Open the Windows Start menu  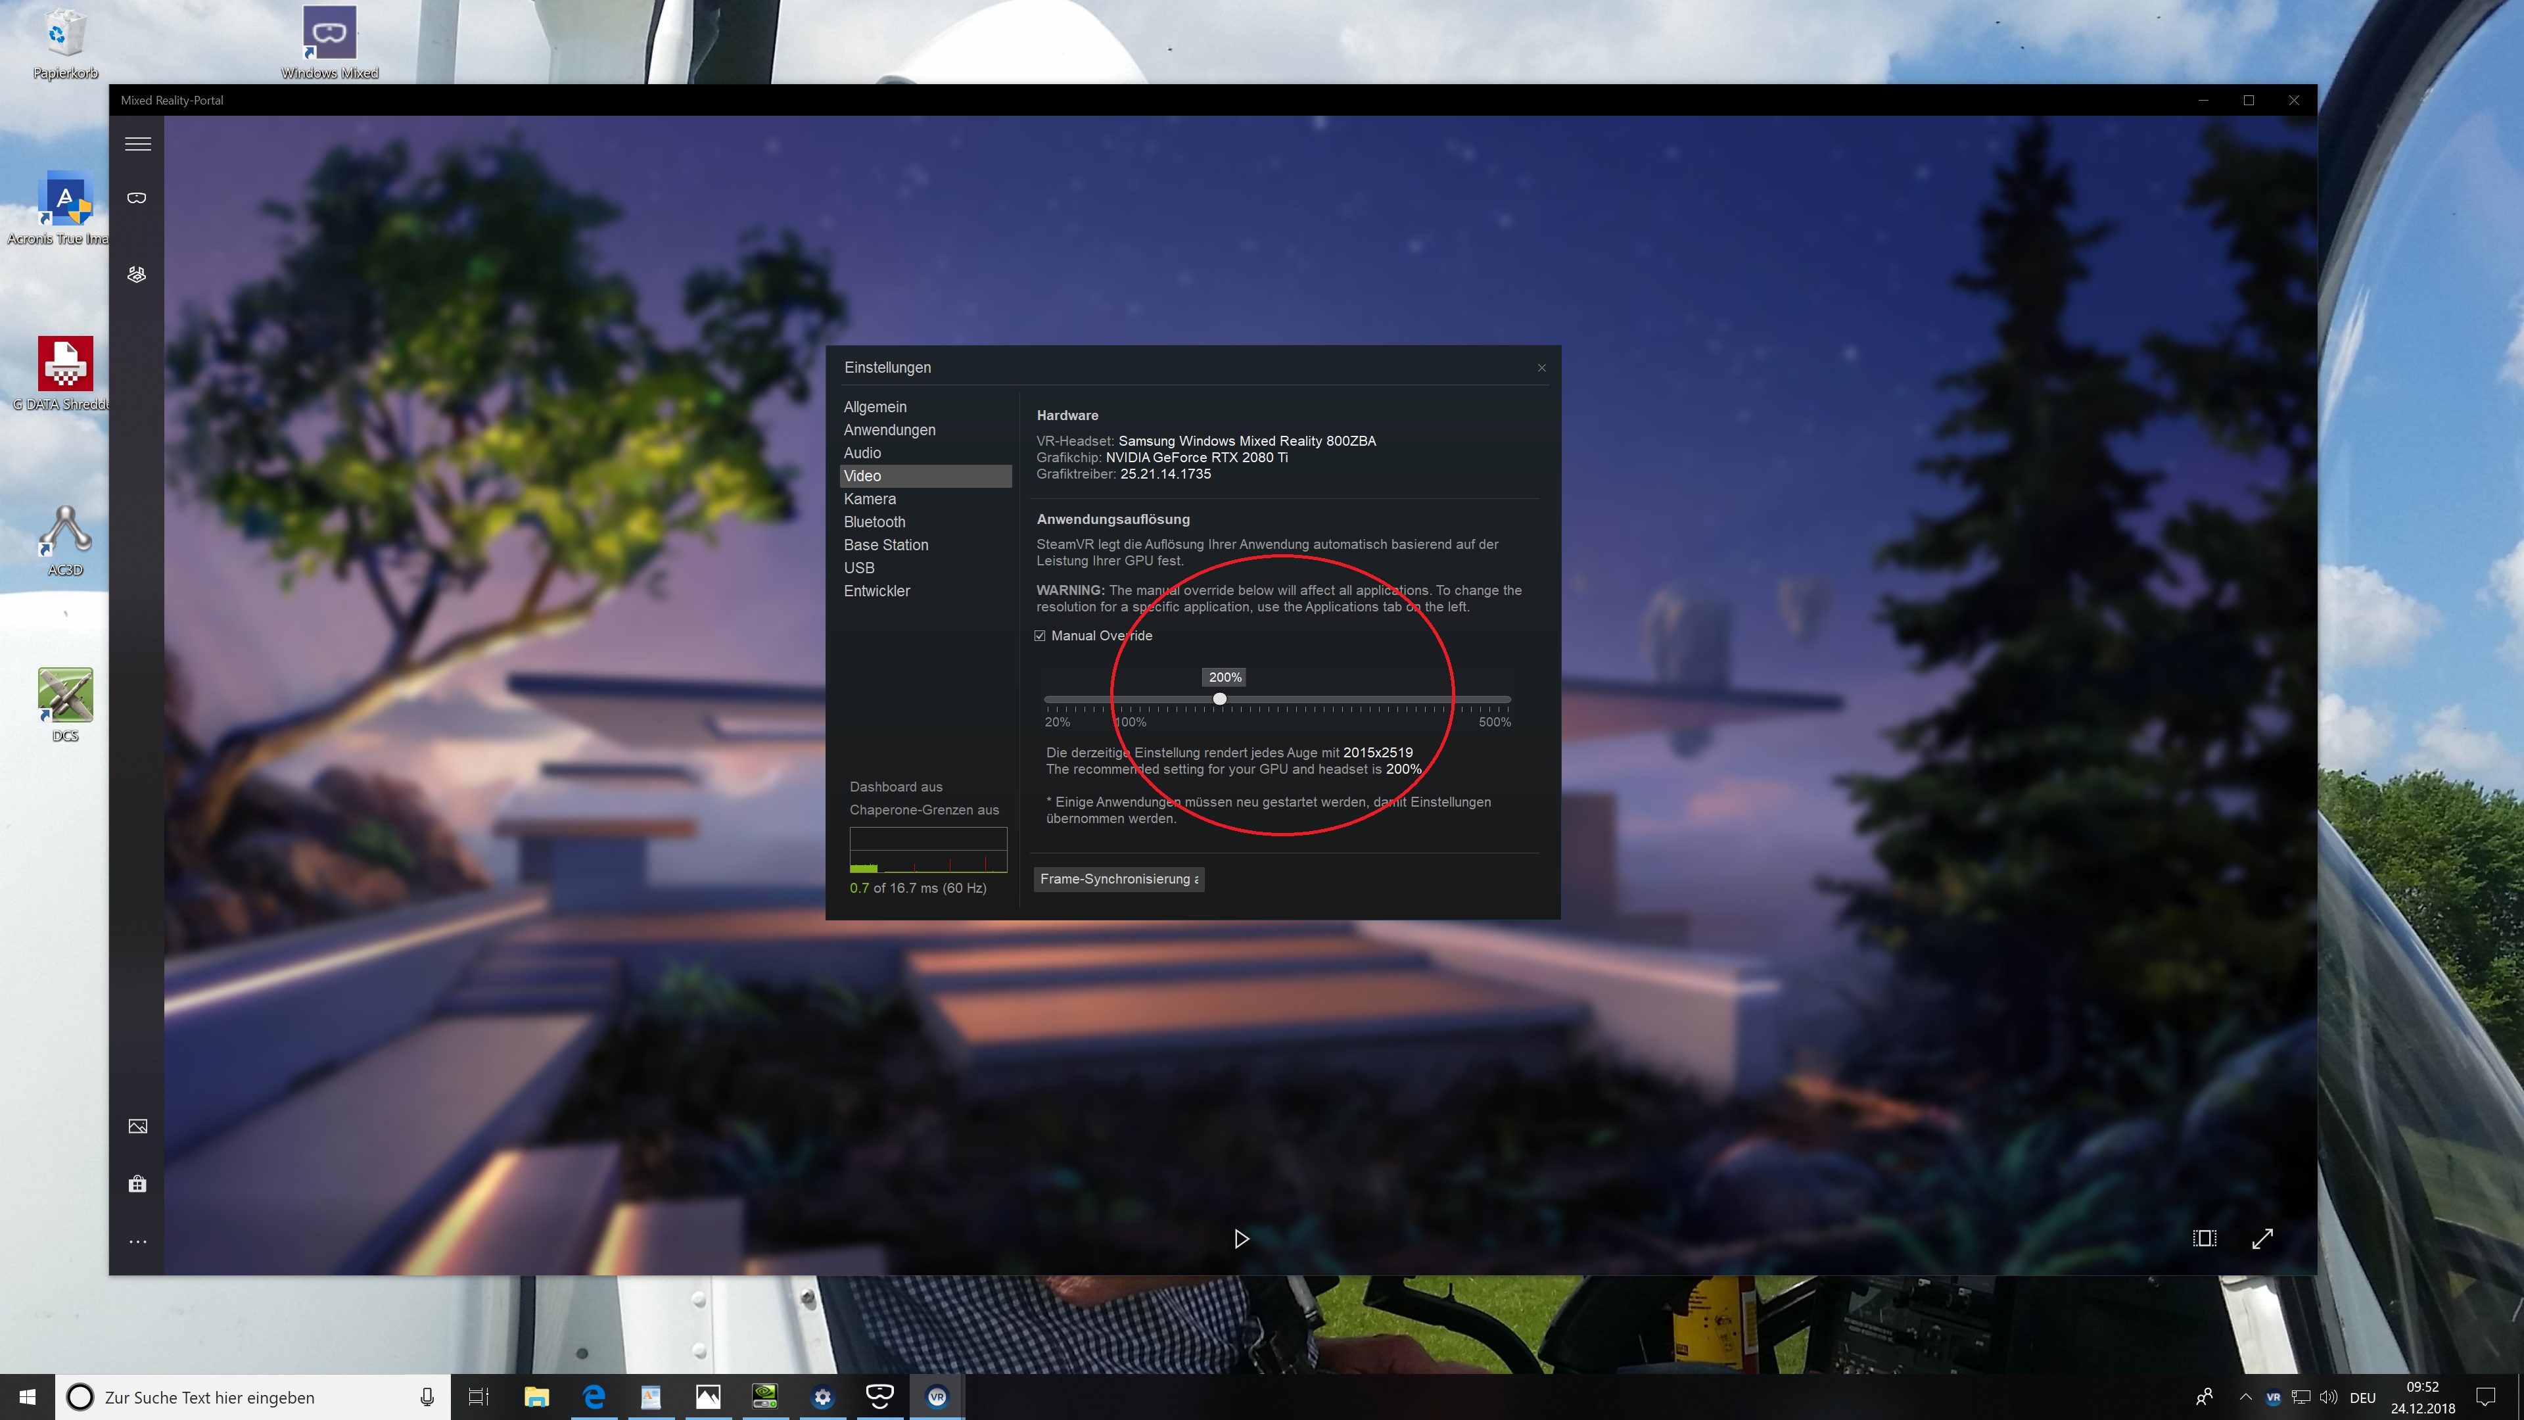(28, 1396)
